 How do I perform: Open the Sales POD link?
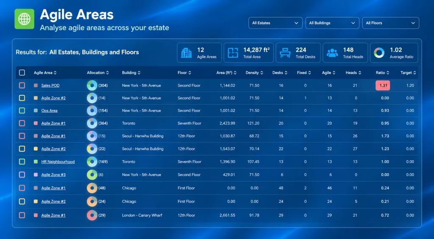coord(50,86)
